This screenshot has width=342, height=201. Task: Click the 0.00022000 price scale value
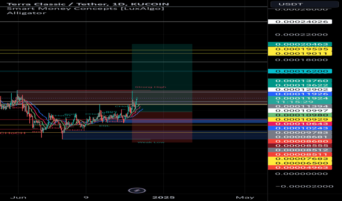(301, 35)
